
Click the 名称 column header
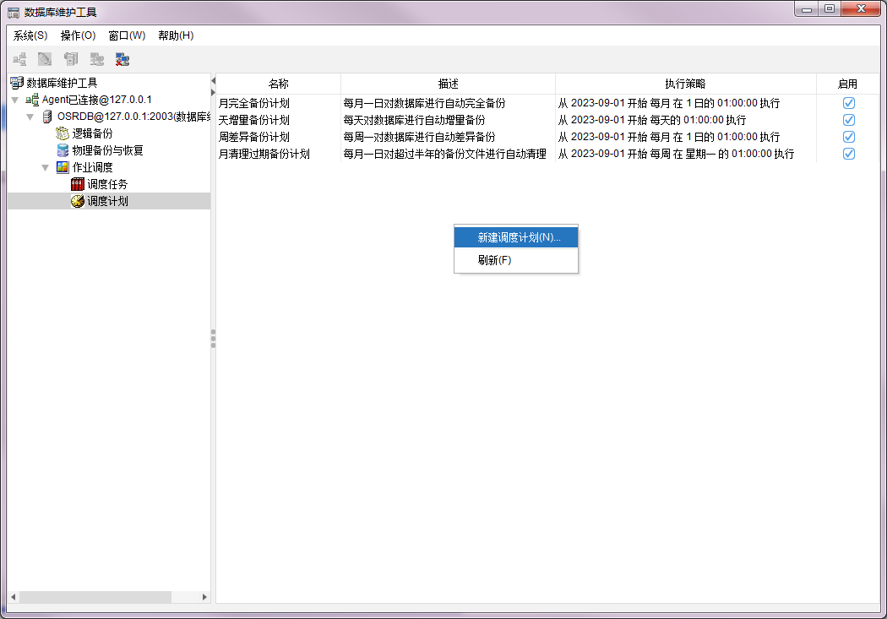click(x=278, y=84)
